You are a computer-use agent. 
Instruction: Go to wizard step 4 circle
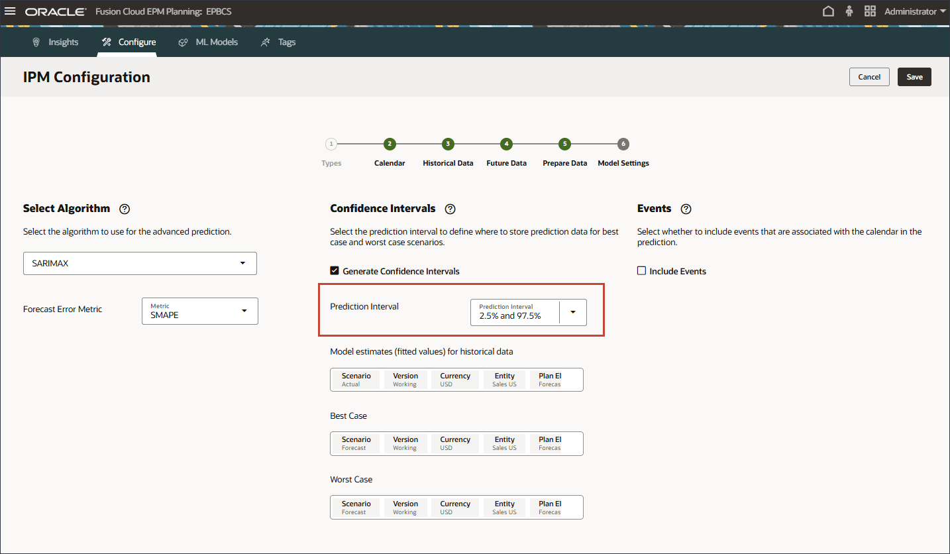(x=506, y=144)
